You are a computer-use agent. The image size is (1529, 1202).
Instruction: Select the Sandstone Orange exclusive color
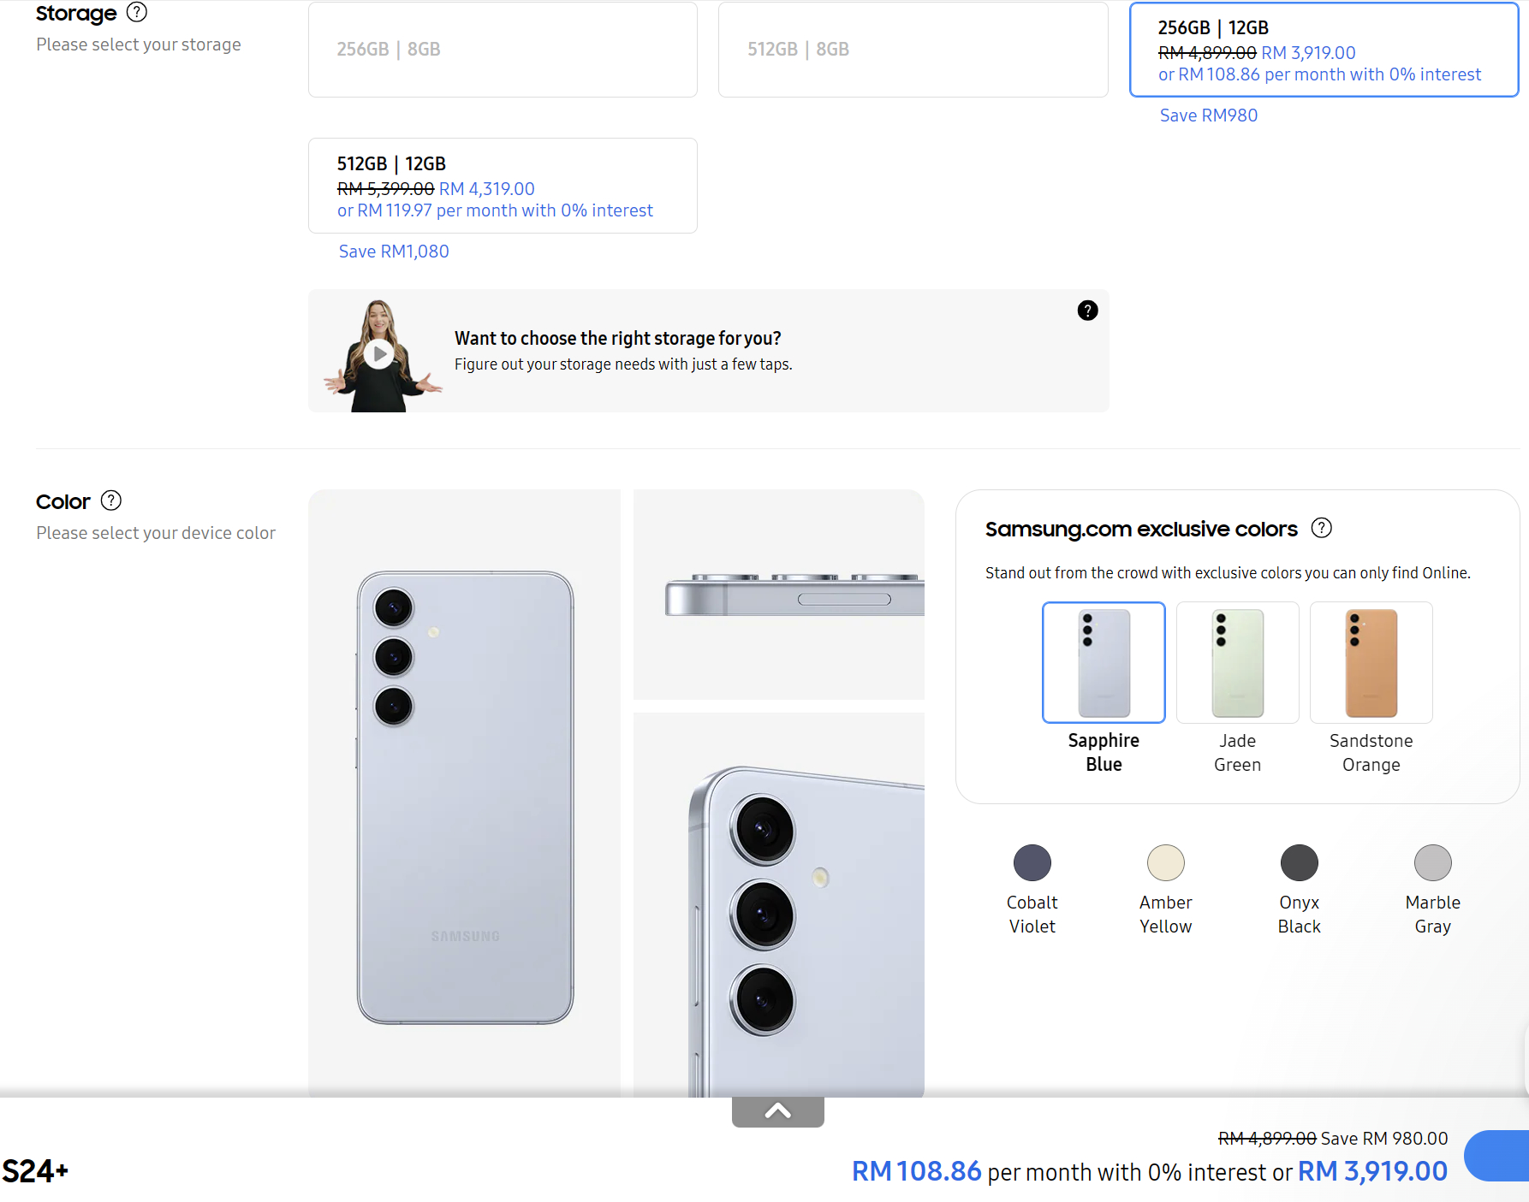tap(1371, 663)
